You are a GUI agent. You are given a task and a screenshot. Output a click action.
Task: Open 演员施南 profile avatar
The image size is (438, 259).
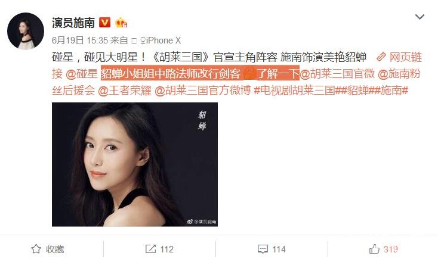[26, 31]
